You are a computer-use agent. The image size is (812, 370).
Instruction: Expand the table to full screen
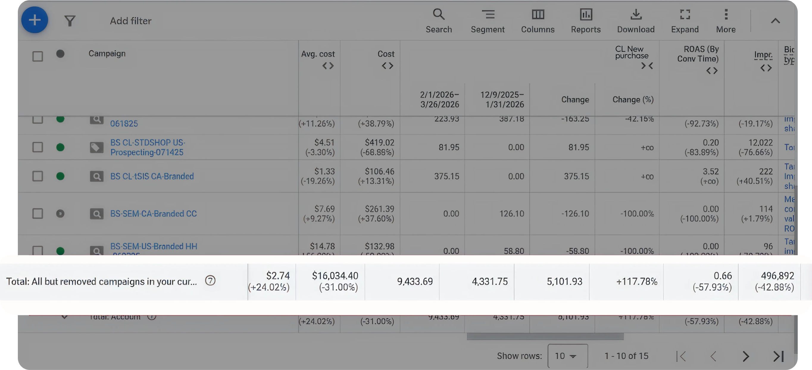(x=685, y=21)
